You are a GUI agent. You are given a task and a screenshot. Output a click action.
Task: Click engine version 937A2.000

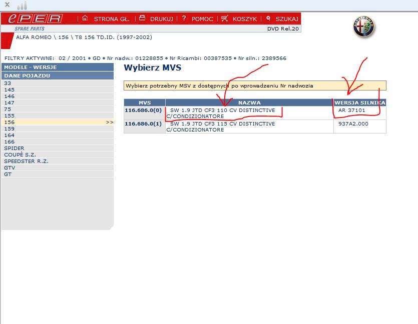pyautogui.click(x=353, y=123)
